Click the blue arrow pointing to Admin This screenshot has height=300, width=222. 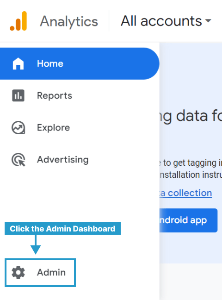pyautogui.click(x=36, y=244)
